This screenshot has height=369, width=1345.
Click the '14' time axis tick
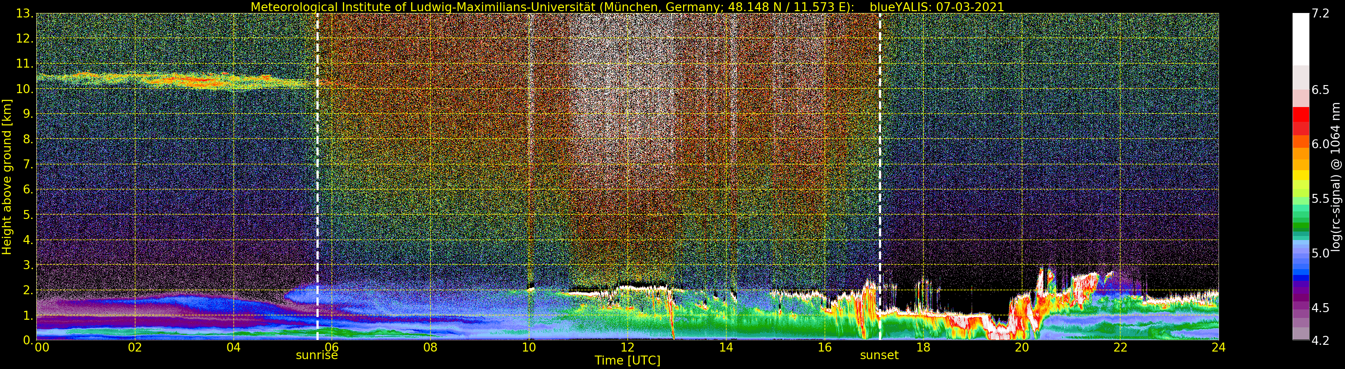(x=726, y=348)
